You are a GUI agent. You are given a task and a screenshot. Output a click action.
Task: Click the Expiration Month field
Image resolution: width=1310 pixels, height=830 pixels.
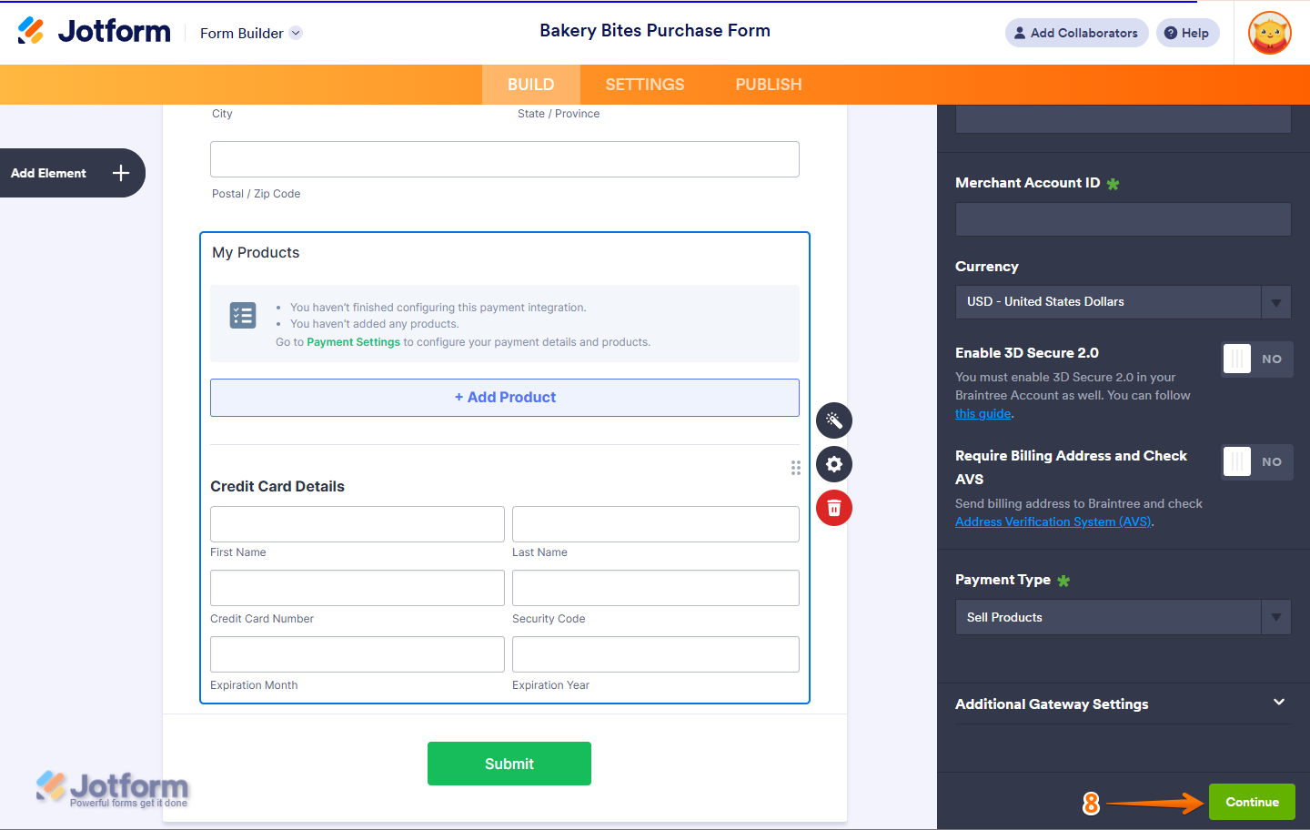tap(358, 654)
